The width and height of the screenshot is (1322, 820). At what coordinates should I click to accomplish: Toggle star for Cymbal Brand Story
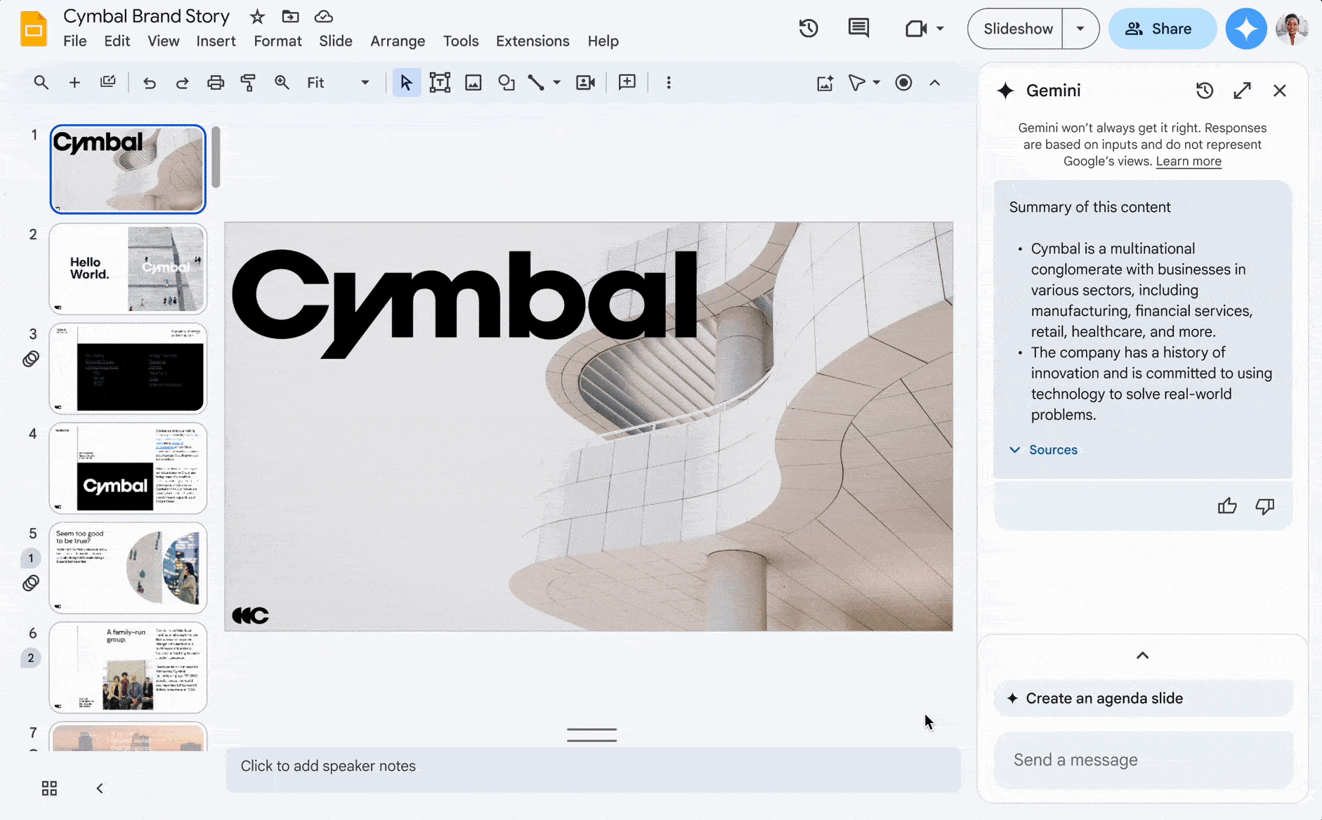tap(257, 16)
